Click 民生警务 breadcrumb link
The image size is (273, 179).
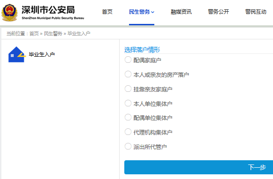click(x=53, y=34)
